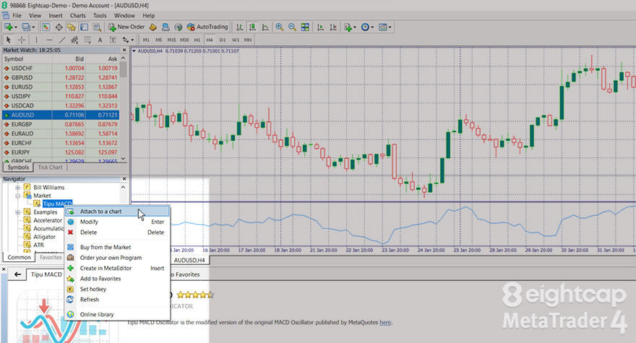Open the Favorites tab in Navigator
The width and height of the screenshot is (636, 343).
click(x=51, y=257)
